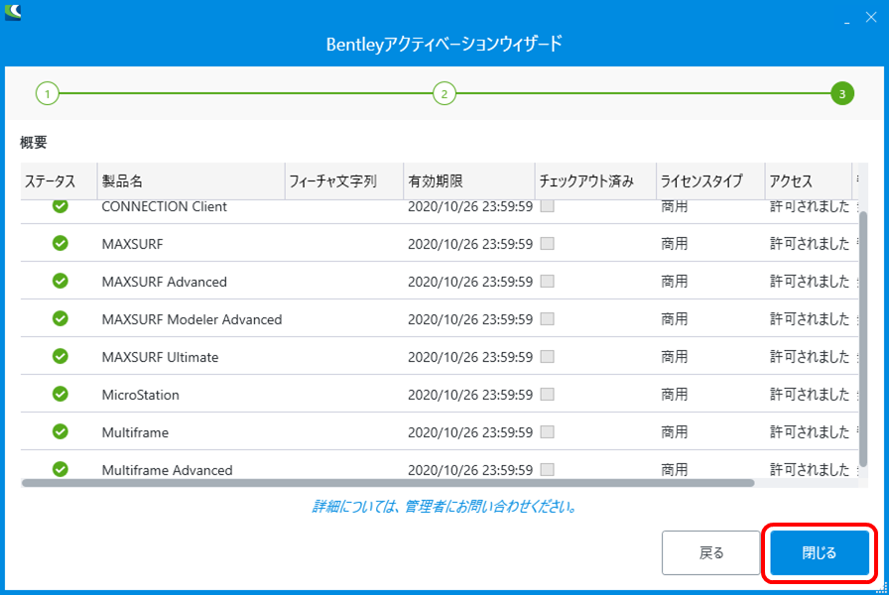Close the wizard with the X button

pos(871,17)
